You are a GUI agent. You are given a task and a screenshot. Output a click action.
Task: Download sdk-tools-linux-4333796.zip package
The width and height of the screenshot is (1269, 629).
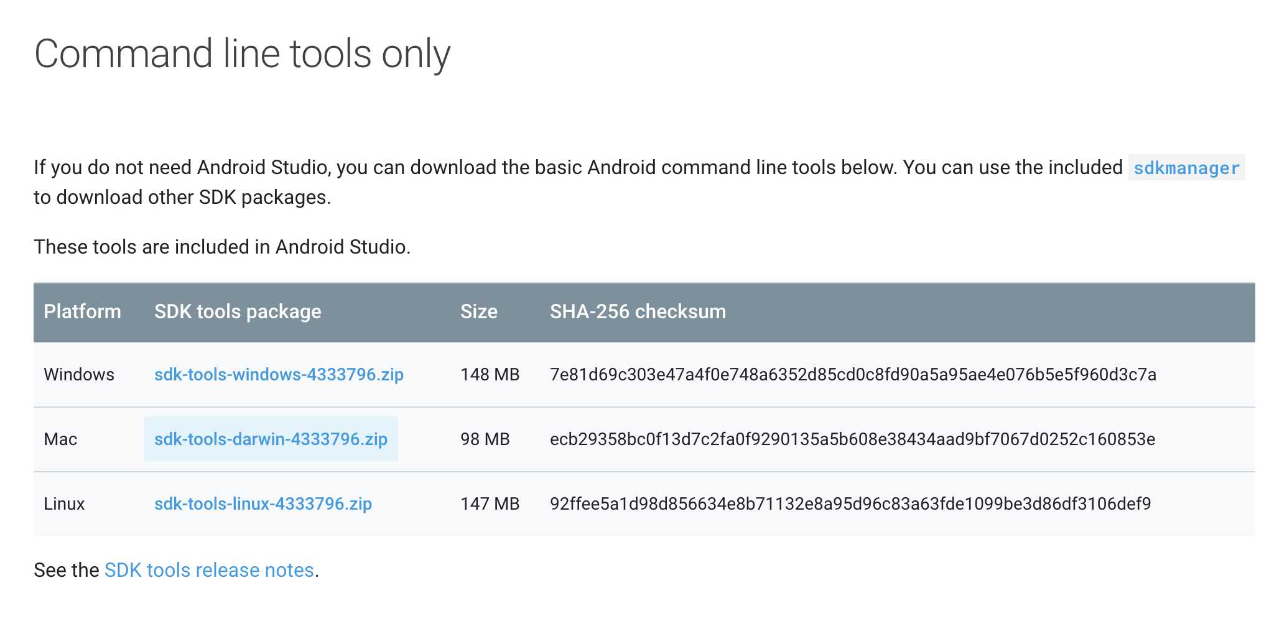pos(263,503)
